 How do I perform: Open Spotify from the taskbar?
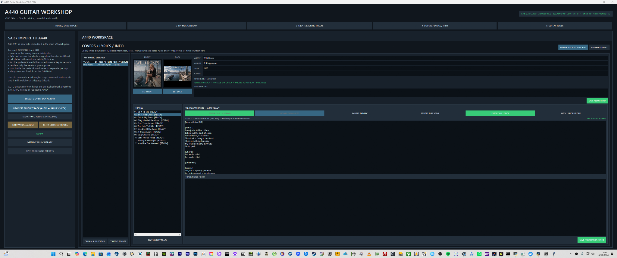[448, 254]
